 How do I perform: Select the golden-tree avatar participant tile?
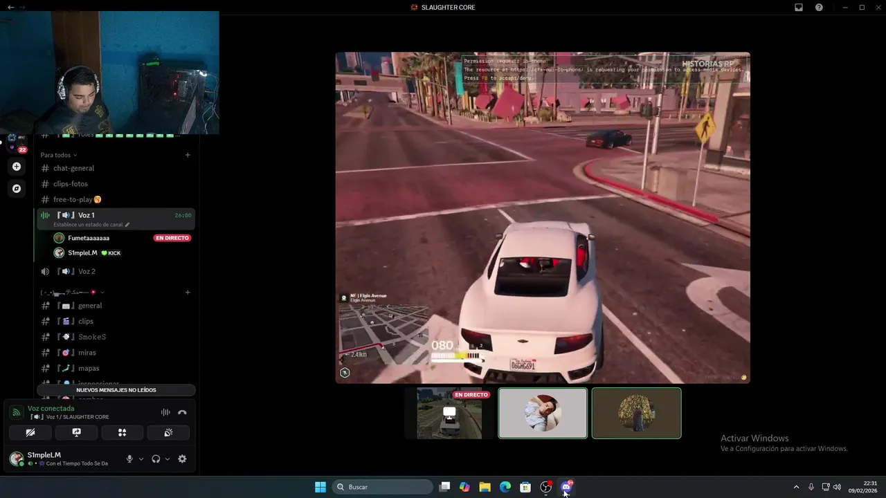click(x=636, y=413)
